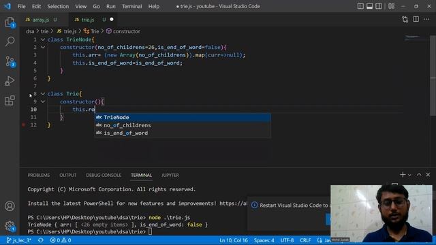
Task: Split the editor to the right
Action: [416, 19]
